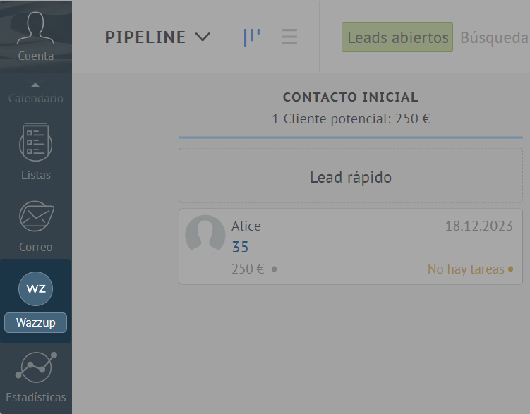Expand the PIPELINE dropdown chevron
Viewport: 530px width, 414px height.
click(x=203, y=37)
